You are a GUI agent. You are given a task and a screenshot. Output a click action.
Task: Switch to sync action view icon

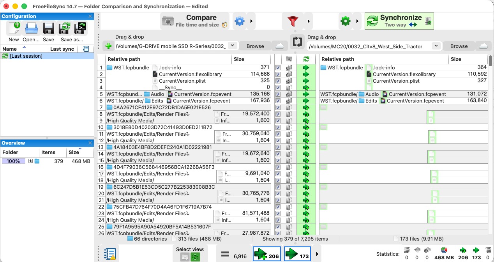tap(195, 257)
